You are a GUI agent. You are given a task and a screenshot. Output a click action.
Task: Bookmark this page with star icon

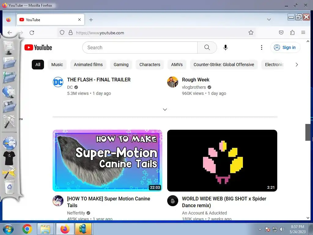coord(251,32)
